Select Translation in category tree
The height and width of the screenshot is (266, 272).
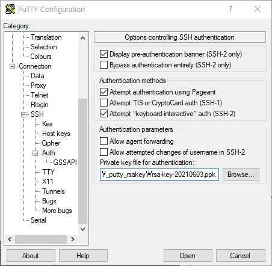pos(46,37)
